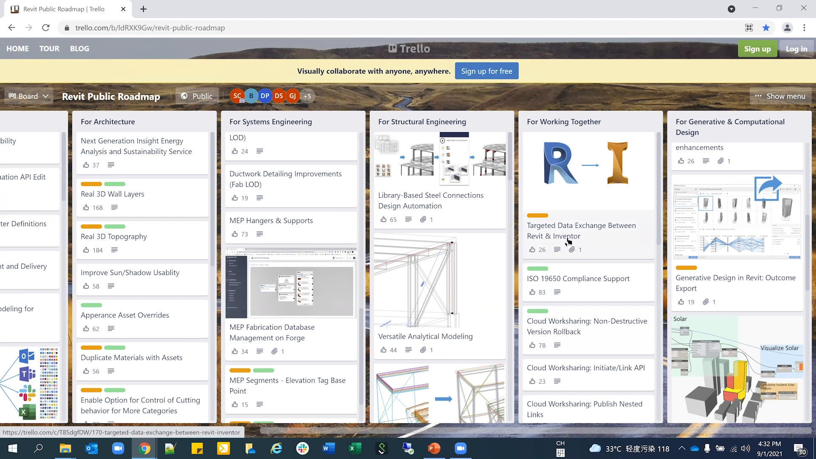Click Sign up for free banner button
The image size is (816, 459).
click(x=487, y=71)
